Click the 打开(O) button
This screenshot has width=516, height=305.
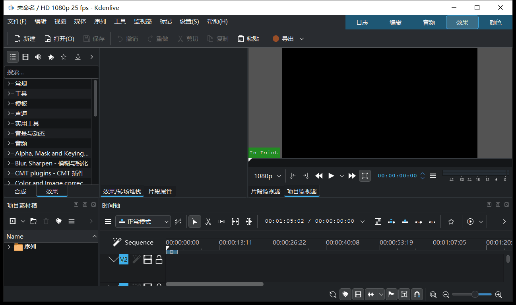tap(59, 39)
